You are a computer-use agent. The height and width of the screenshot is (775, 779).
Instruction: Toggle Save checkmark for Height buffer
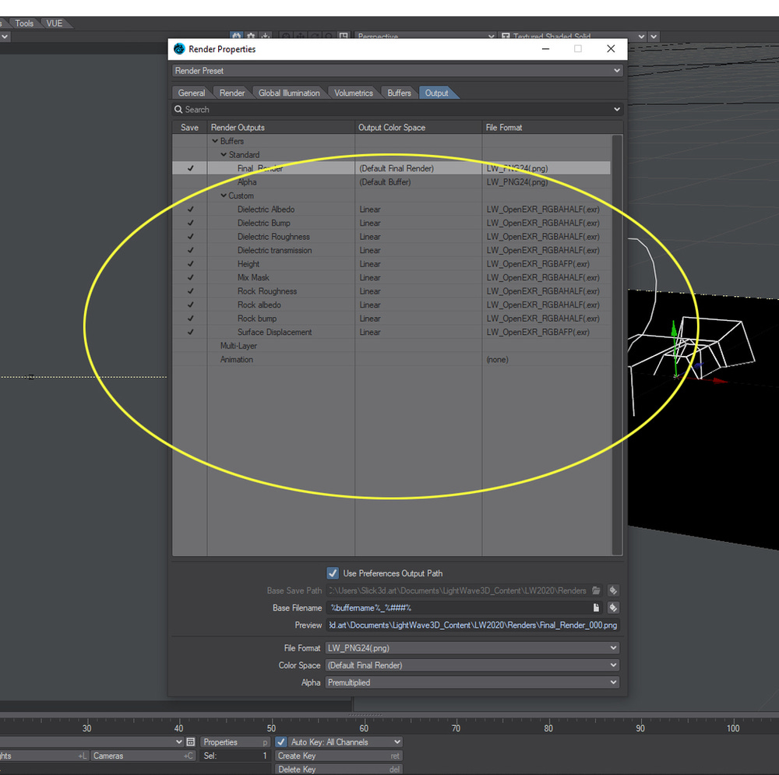(x=190, y=264)
